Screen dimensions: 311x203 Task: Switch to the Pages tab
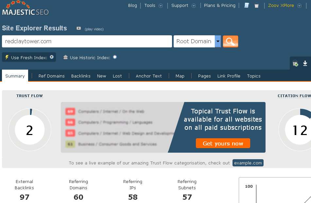click(x=204, y=76)
